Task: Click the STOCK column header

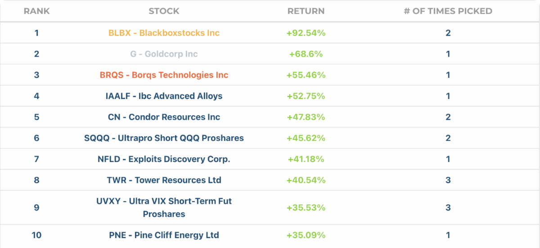Action: pos(164,11)
